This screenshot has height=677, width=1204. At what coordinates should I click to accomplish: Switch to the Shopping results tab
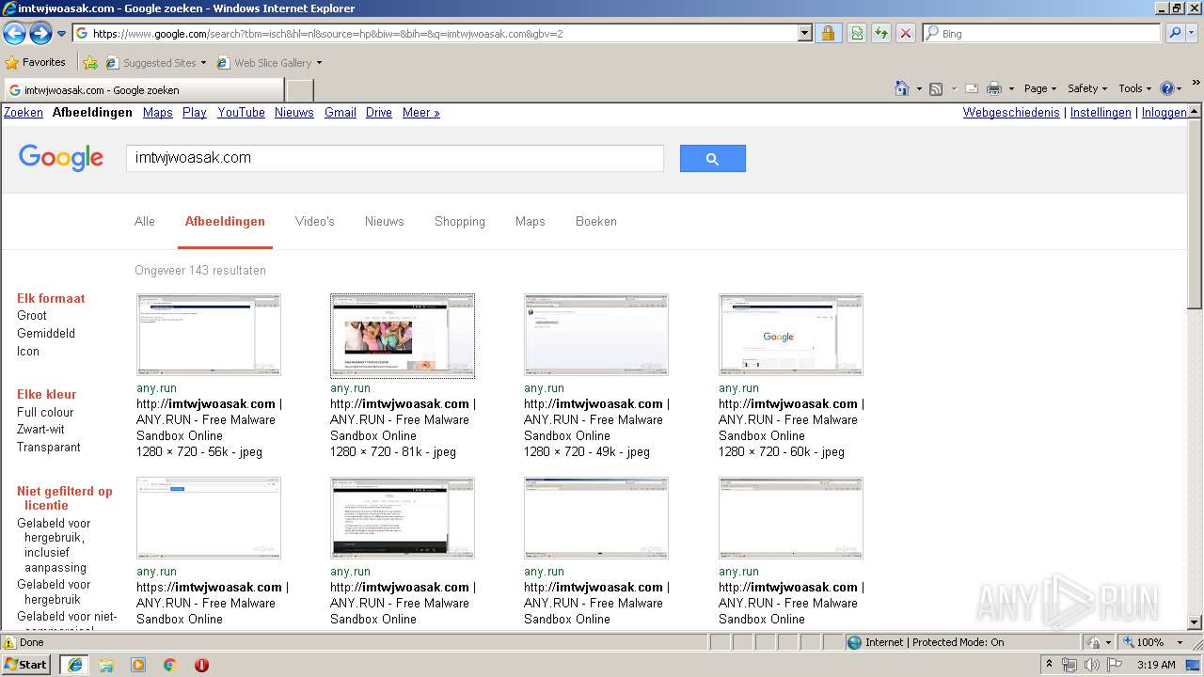tap(460, 222)
